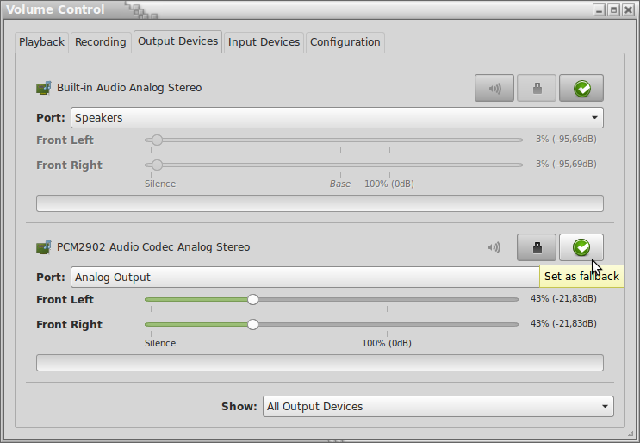
Task: Click the window resize grip corner
Action: 631,434
